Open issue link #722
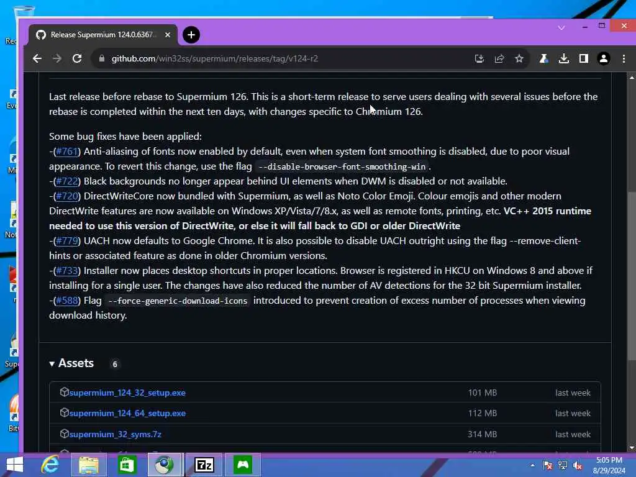The image size is (636, 477). pos(67,181)
